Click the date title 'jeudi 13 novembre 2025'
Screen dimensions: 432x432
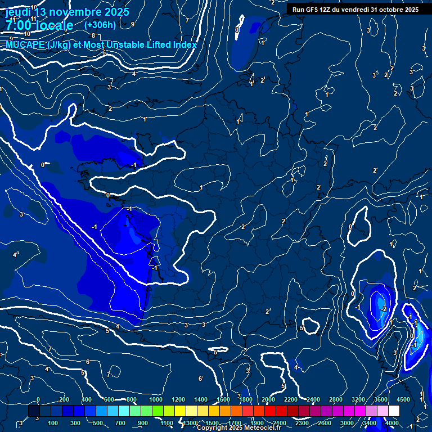(x=67, y=12)
